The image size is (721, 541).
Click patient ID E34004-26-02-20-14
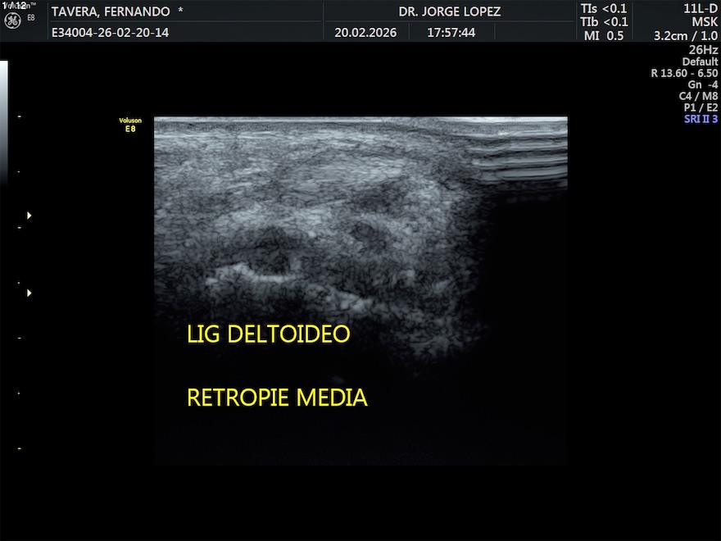(x=110, y=34)
